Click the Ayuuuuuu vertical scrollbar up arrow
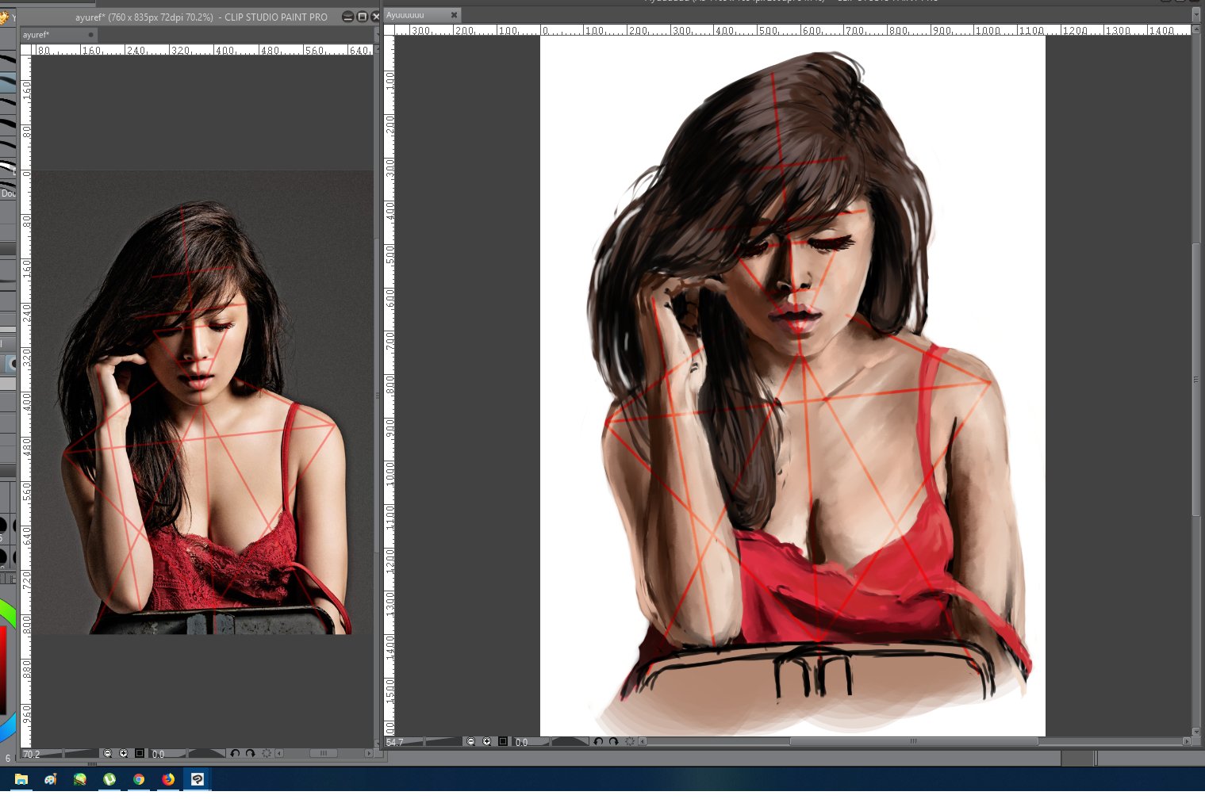The height and width of the screenshot is (803, 1205). [x=1196, y=29]
